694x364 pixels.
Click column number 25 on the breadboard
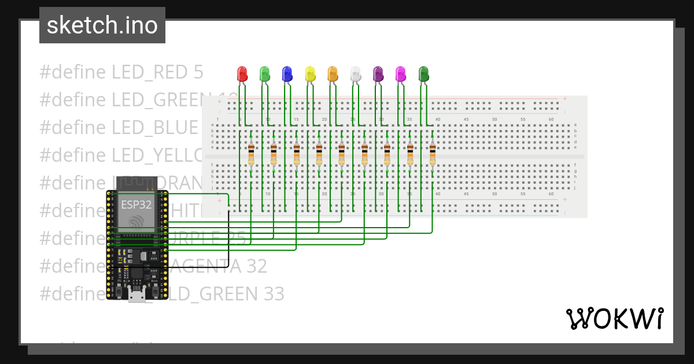(352, 120)
